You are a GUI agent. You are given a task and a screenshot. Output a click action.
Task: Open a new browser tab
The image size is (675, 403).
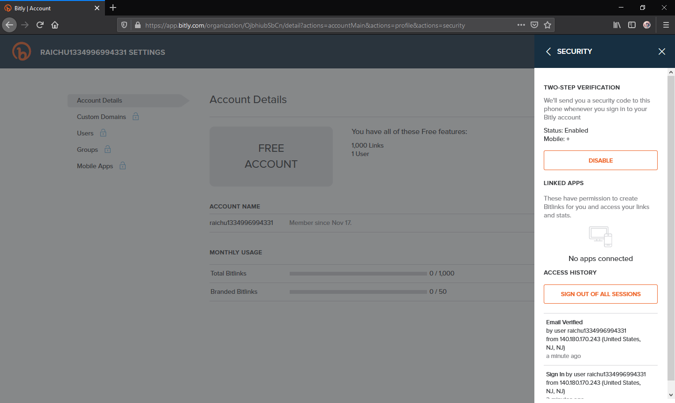tap(113, 7)
